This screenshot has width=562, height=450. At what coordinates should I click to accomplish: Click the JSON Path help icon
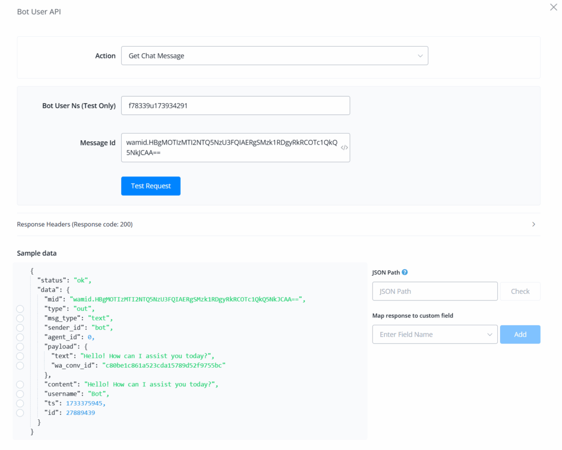click(405, 272)
